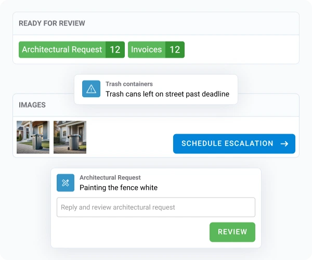This screenshot has height=260, width=312.
Task: Click the Ready For Review section header
Action: point(52,23)
